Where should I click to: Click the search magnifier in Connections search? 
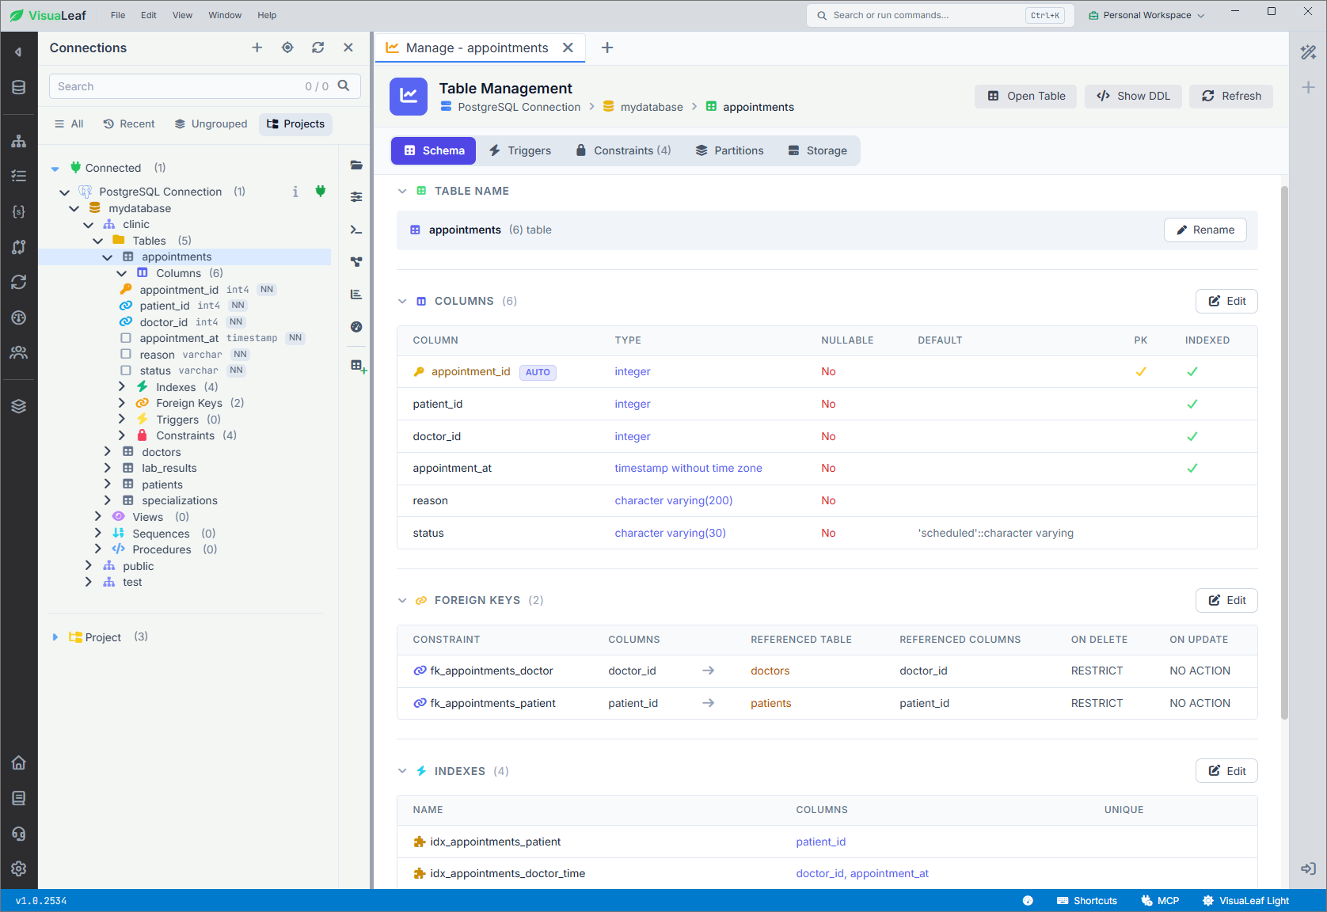pyautogui.click(x=344, y=85)
